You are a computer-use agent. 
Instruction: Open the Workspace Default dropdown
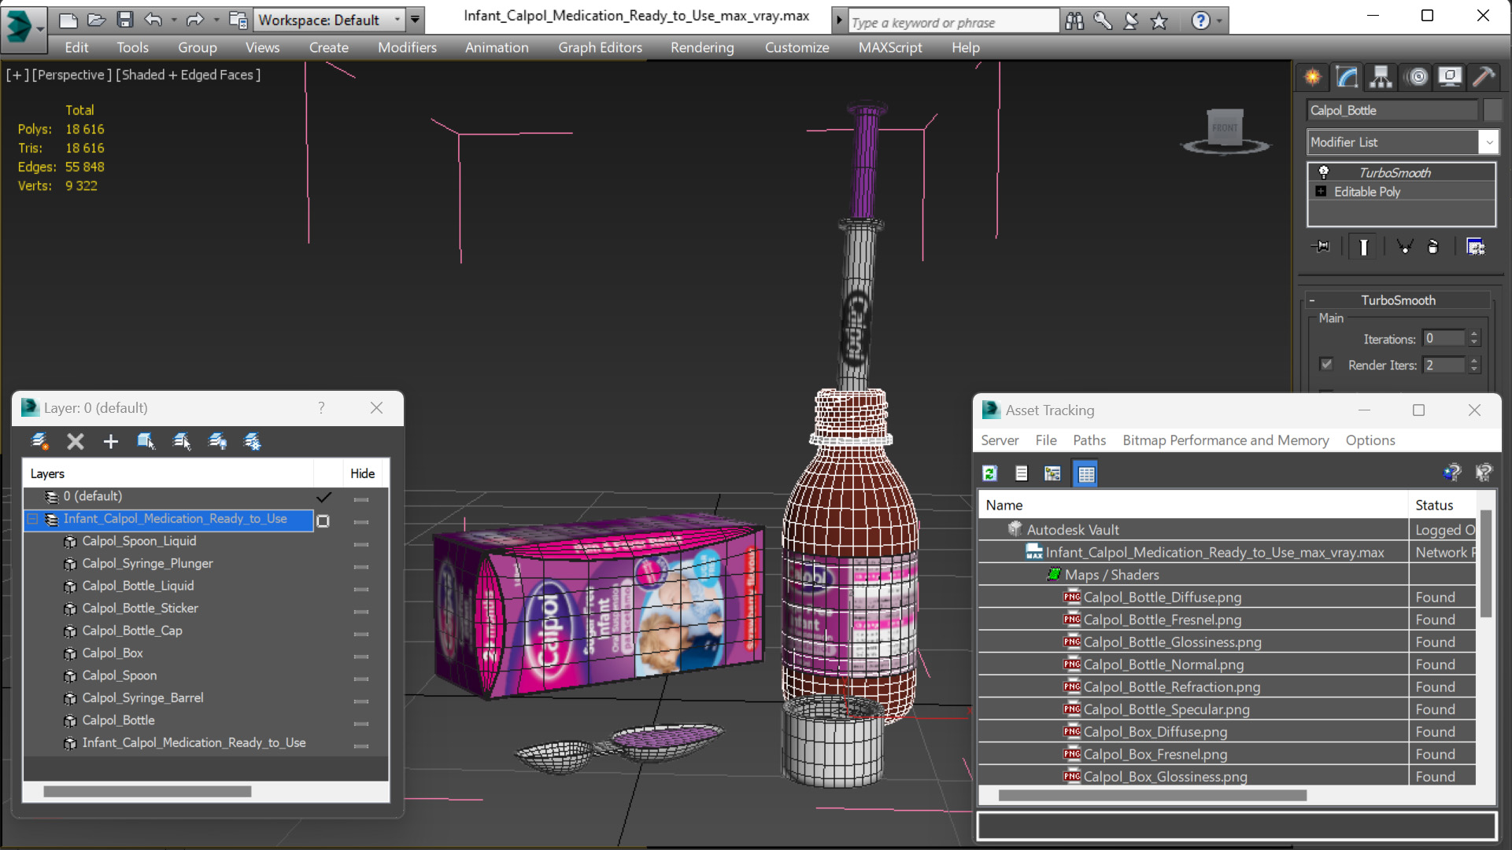point(397,20)
